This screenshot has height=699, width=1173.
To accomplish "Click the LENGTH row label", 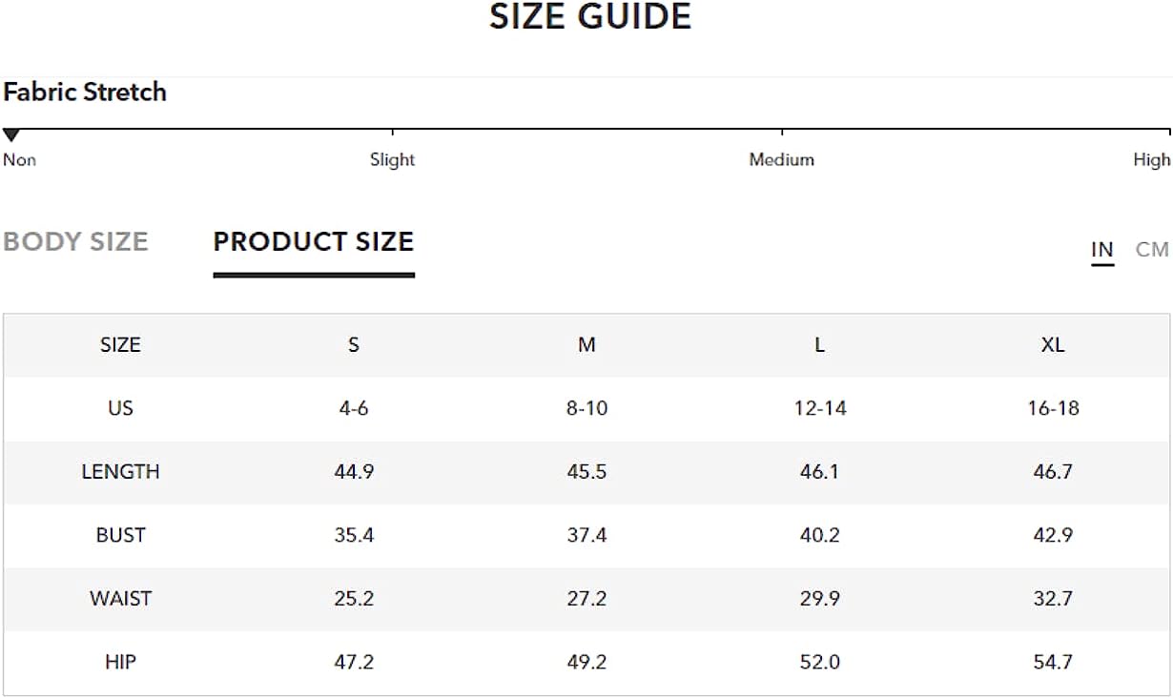I will click(x=120, y=472).
